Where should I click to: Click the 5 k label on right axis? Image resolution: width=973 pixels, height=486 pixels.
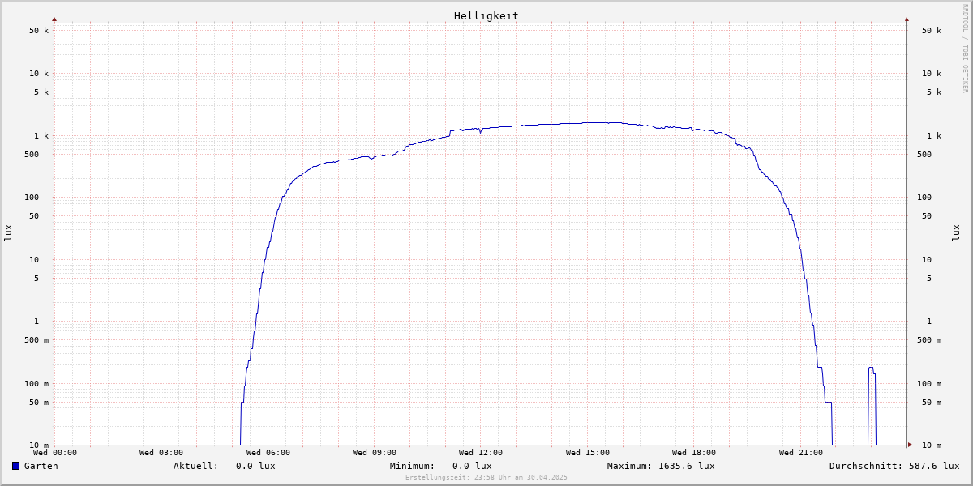pyautogui.click(x=934, y=92)
